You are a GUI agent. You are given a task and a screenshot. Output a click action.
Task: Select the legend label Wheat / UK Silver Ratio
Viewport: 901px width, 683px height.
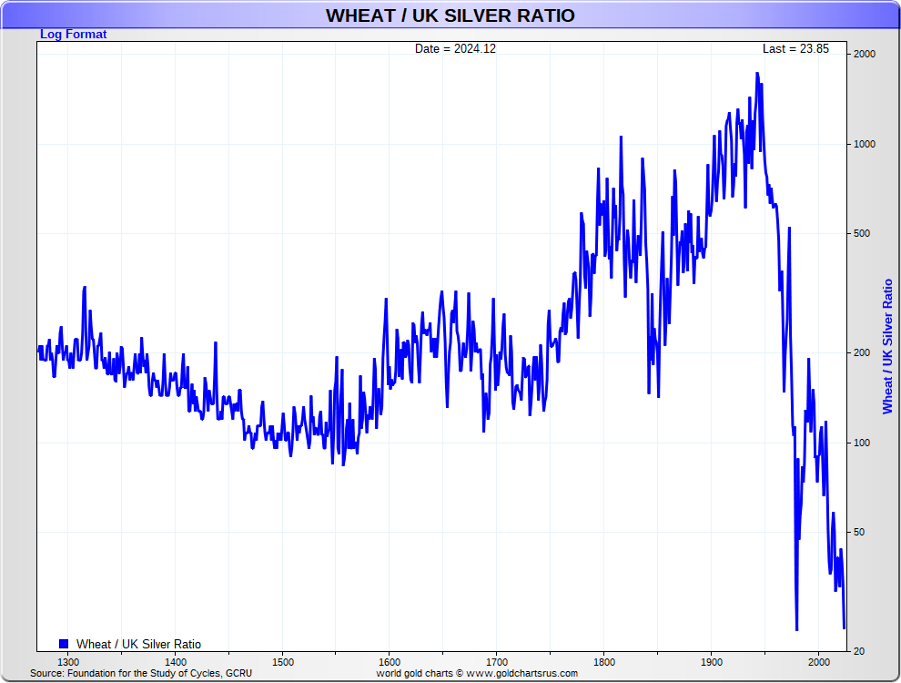pos(138,644)
